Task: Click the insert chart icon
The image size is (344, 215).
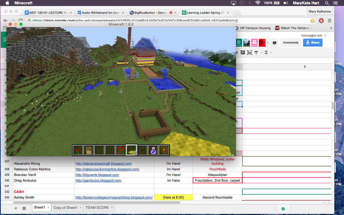Action: coord(249,53)
